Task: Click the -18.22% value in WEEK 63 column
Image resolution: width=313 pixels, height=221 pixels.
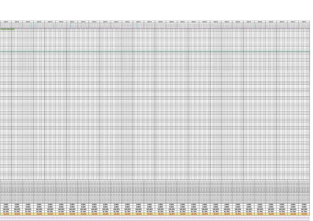Action: [x=205, y=214]
